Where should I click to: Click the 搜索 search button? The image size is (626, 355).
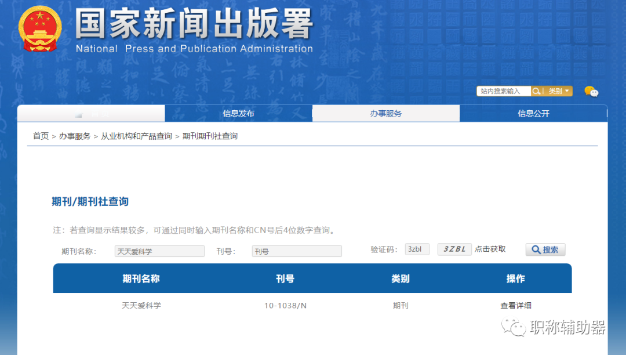click(545, 249)
